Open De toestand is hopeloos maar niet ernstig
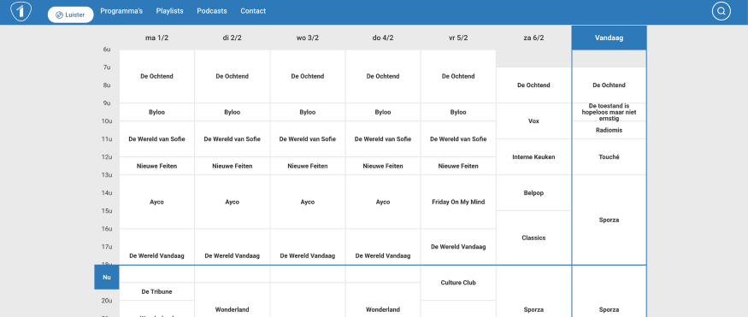The image size is (748, 317). pyautogui.click(x=610, y=112)
